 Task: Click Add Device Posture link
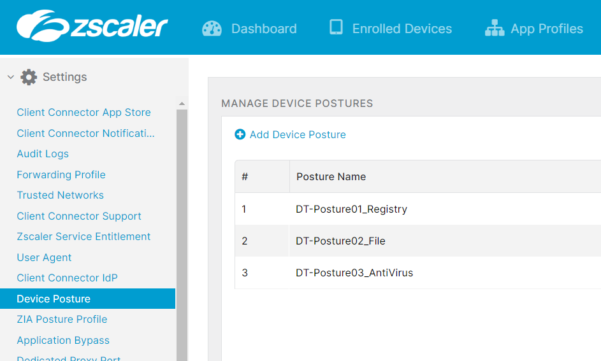[298, 134]
